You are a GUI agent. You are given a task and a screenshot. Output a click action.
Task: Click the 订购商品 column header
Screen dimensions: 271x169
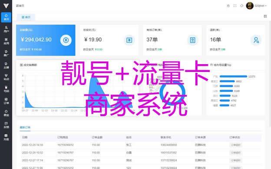click(63, 137)
